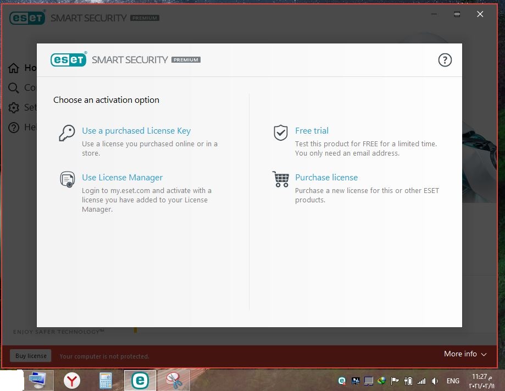
Task: Click the Buy license button
Action: 31,356
